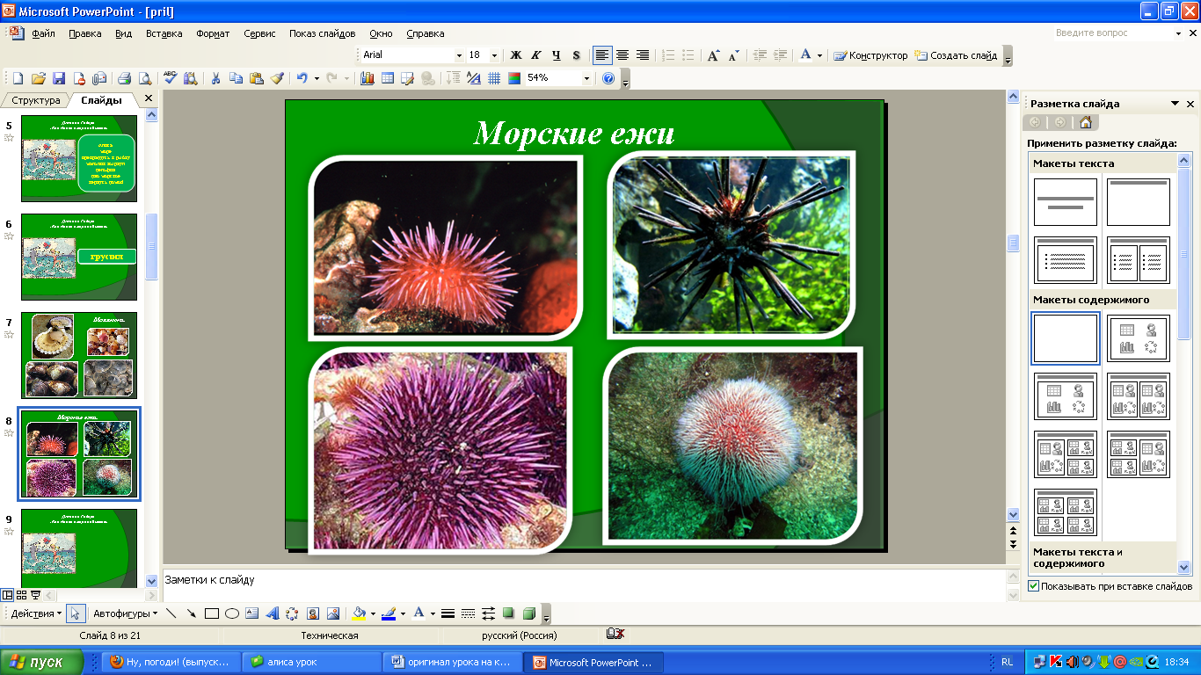Undo the last action

coord(302,78)
